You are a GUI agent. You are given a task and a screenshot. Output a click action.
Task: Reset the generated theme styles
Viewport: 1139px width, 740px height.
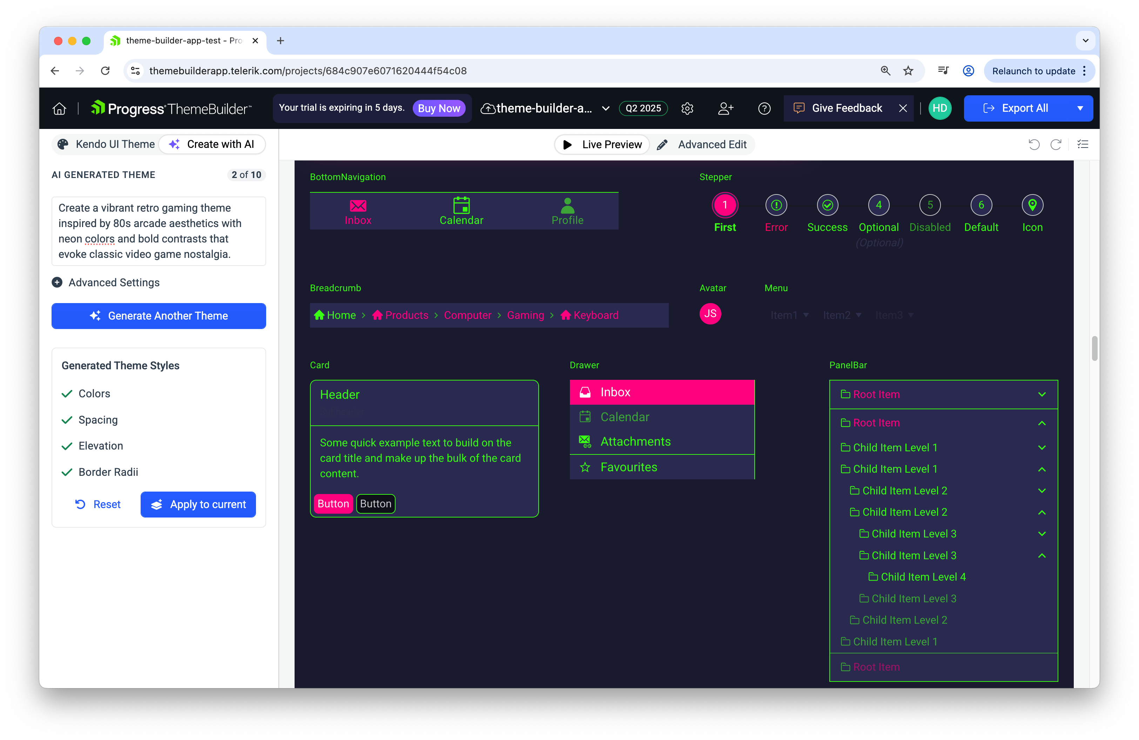(x=97, y=504)
